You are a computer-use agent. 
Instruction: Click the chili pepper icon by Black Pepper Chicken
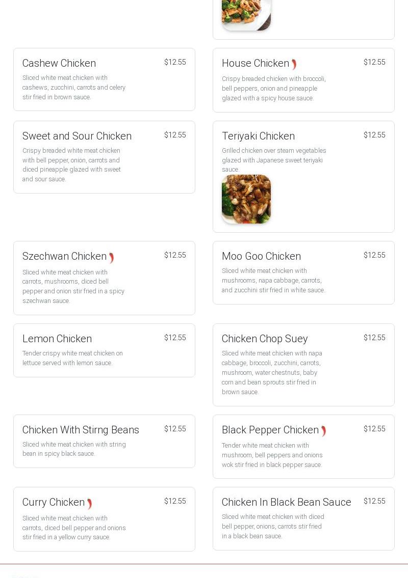click(x=323, y=431)
